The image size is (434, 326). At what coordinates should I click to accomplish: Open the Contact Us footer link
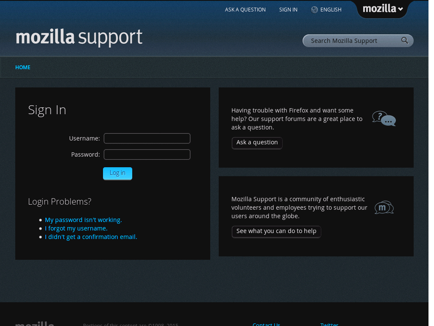pyautogui.click(x=266, y=324)
